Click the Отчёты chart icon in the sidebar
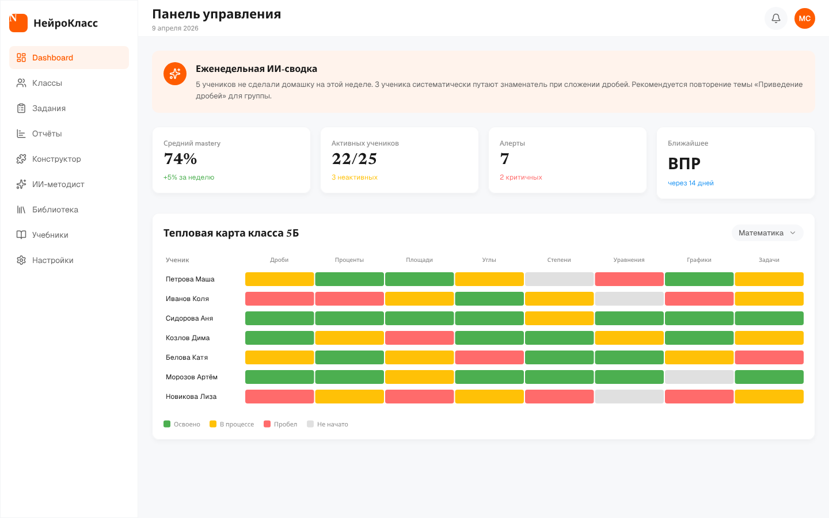This screenshot has height=518, width=829. (x=21, y=134)
